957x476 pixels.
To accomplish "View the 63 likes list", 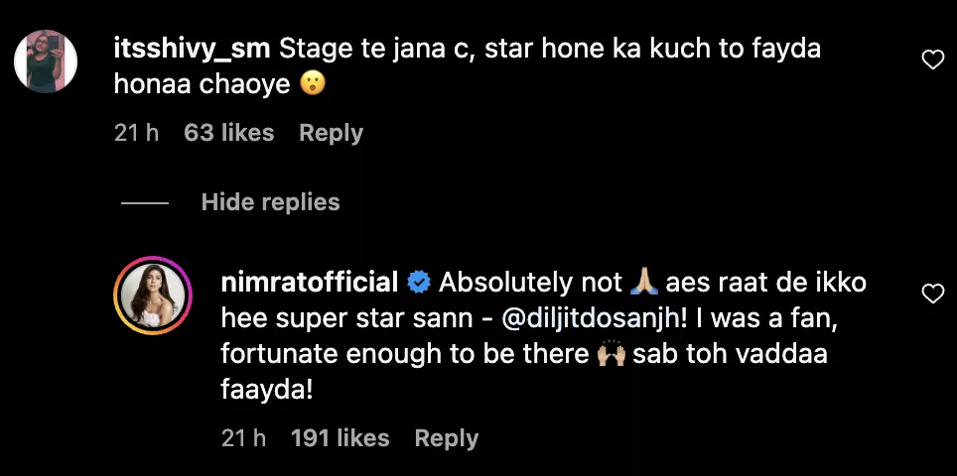I will click(228, 133).
